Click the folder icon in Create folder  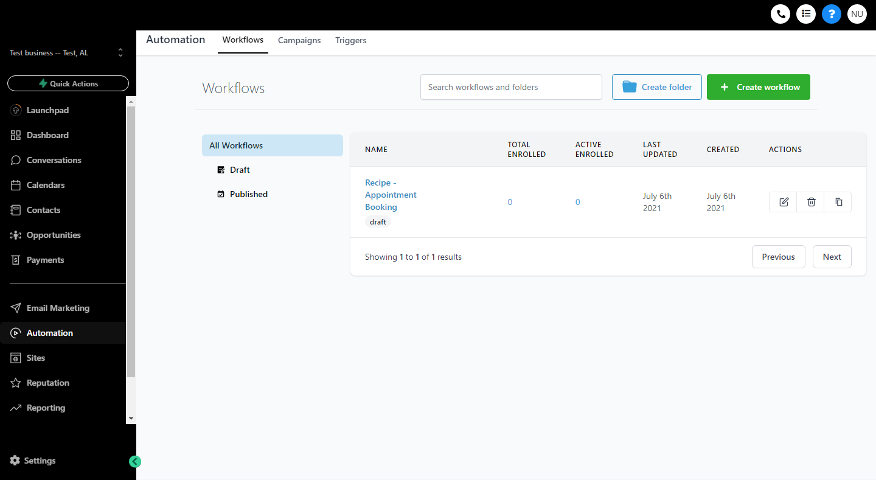pyautogui.click(x=630, y=87)
